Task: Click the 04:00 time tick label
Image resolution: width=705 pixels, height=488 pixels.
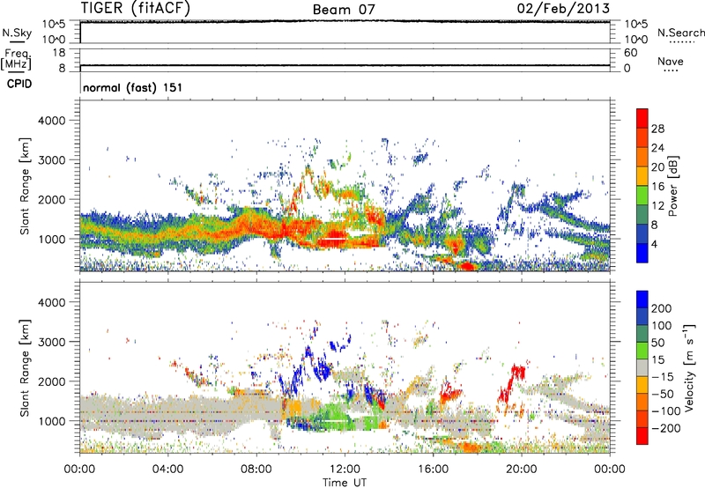Action: click(167, 470)
